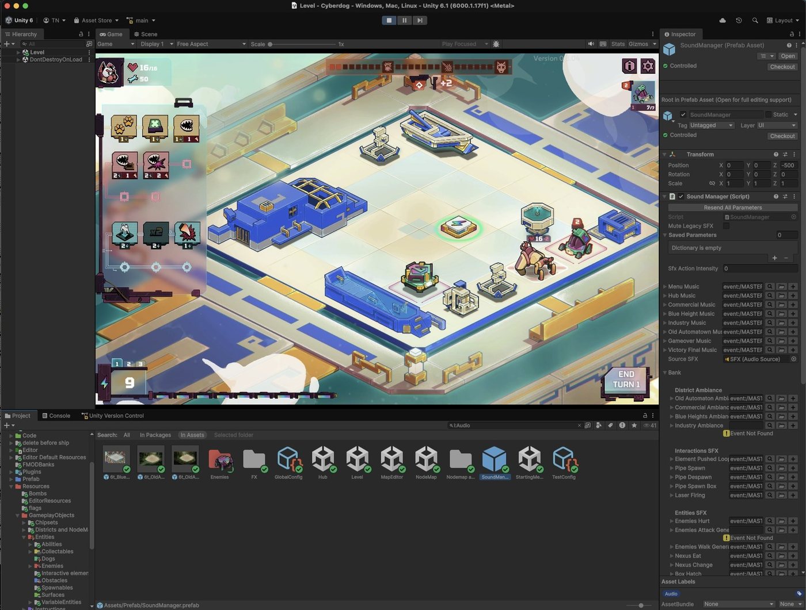Image resolution: width=806 pixels, height=610 pixels.
Task: Toggle the Mute Legacy SFX checkbox
Action: coord(726,226)
